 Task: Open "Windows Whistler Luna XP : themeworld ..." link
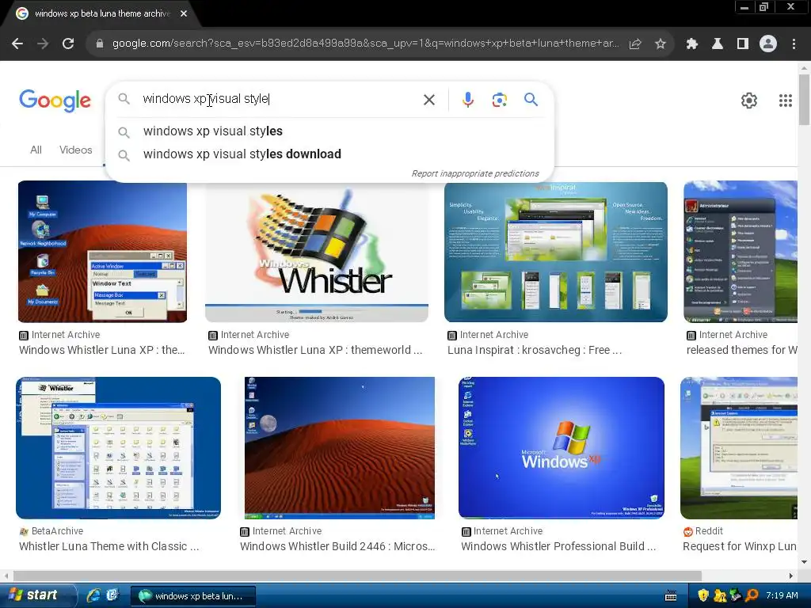[315, 350]
